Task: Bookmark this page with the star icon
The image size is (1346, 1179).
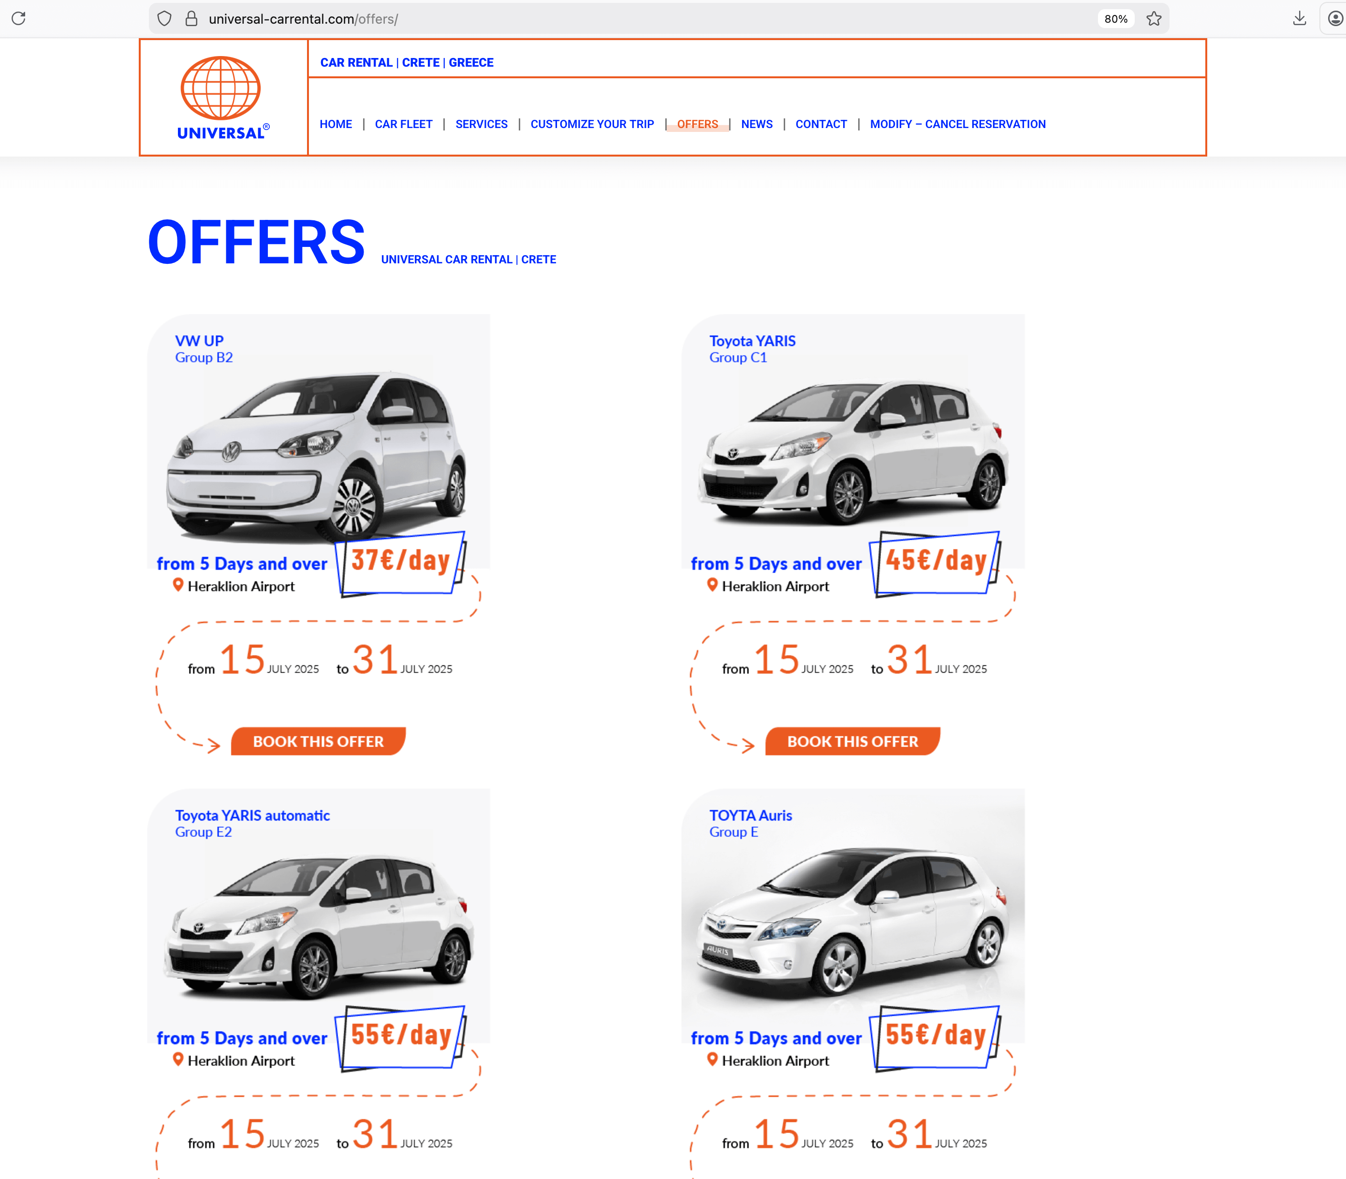Action: 1154,18
